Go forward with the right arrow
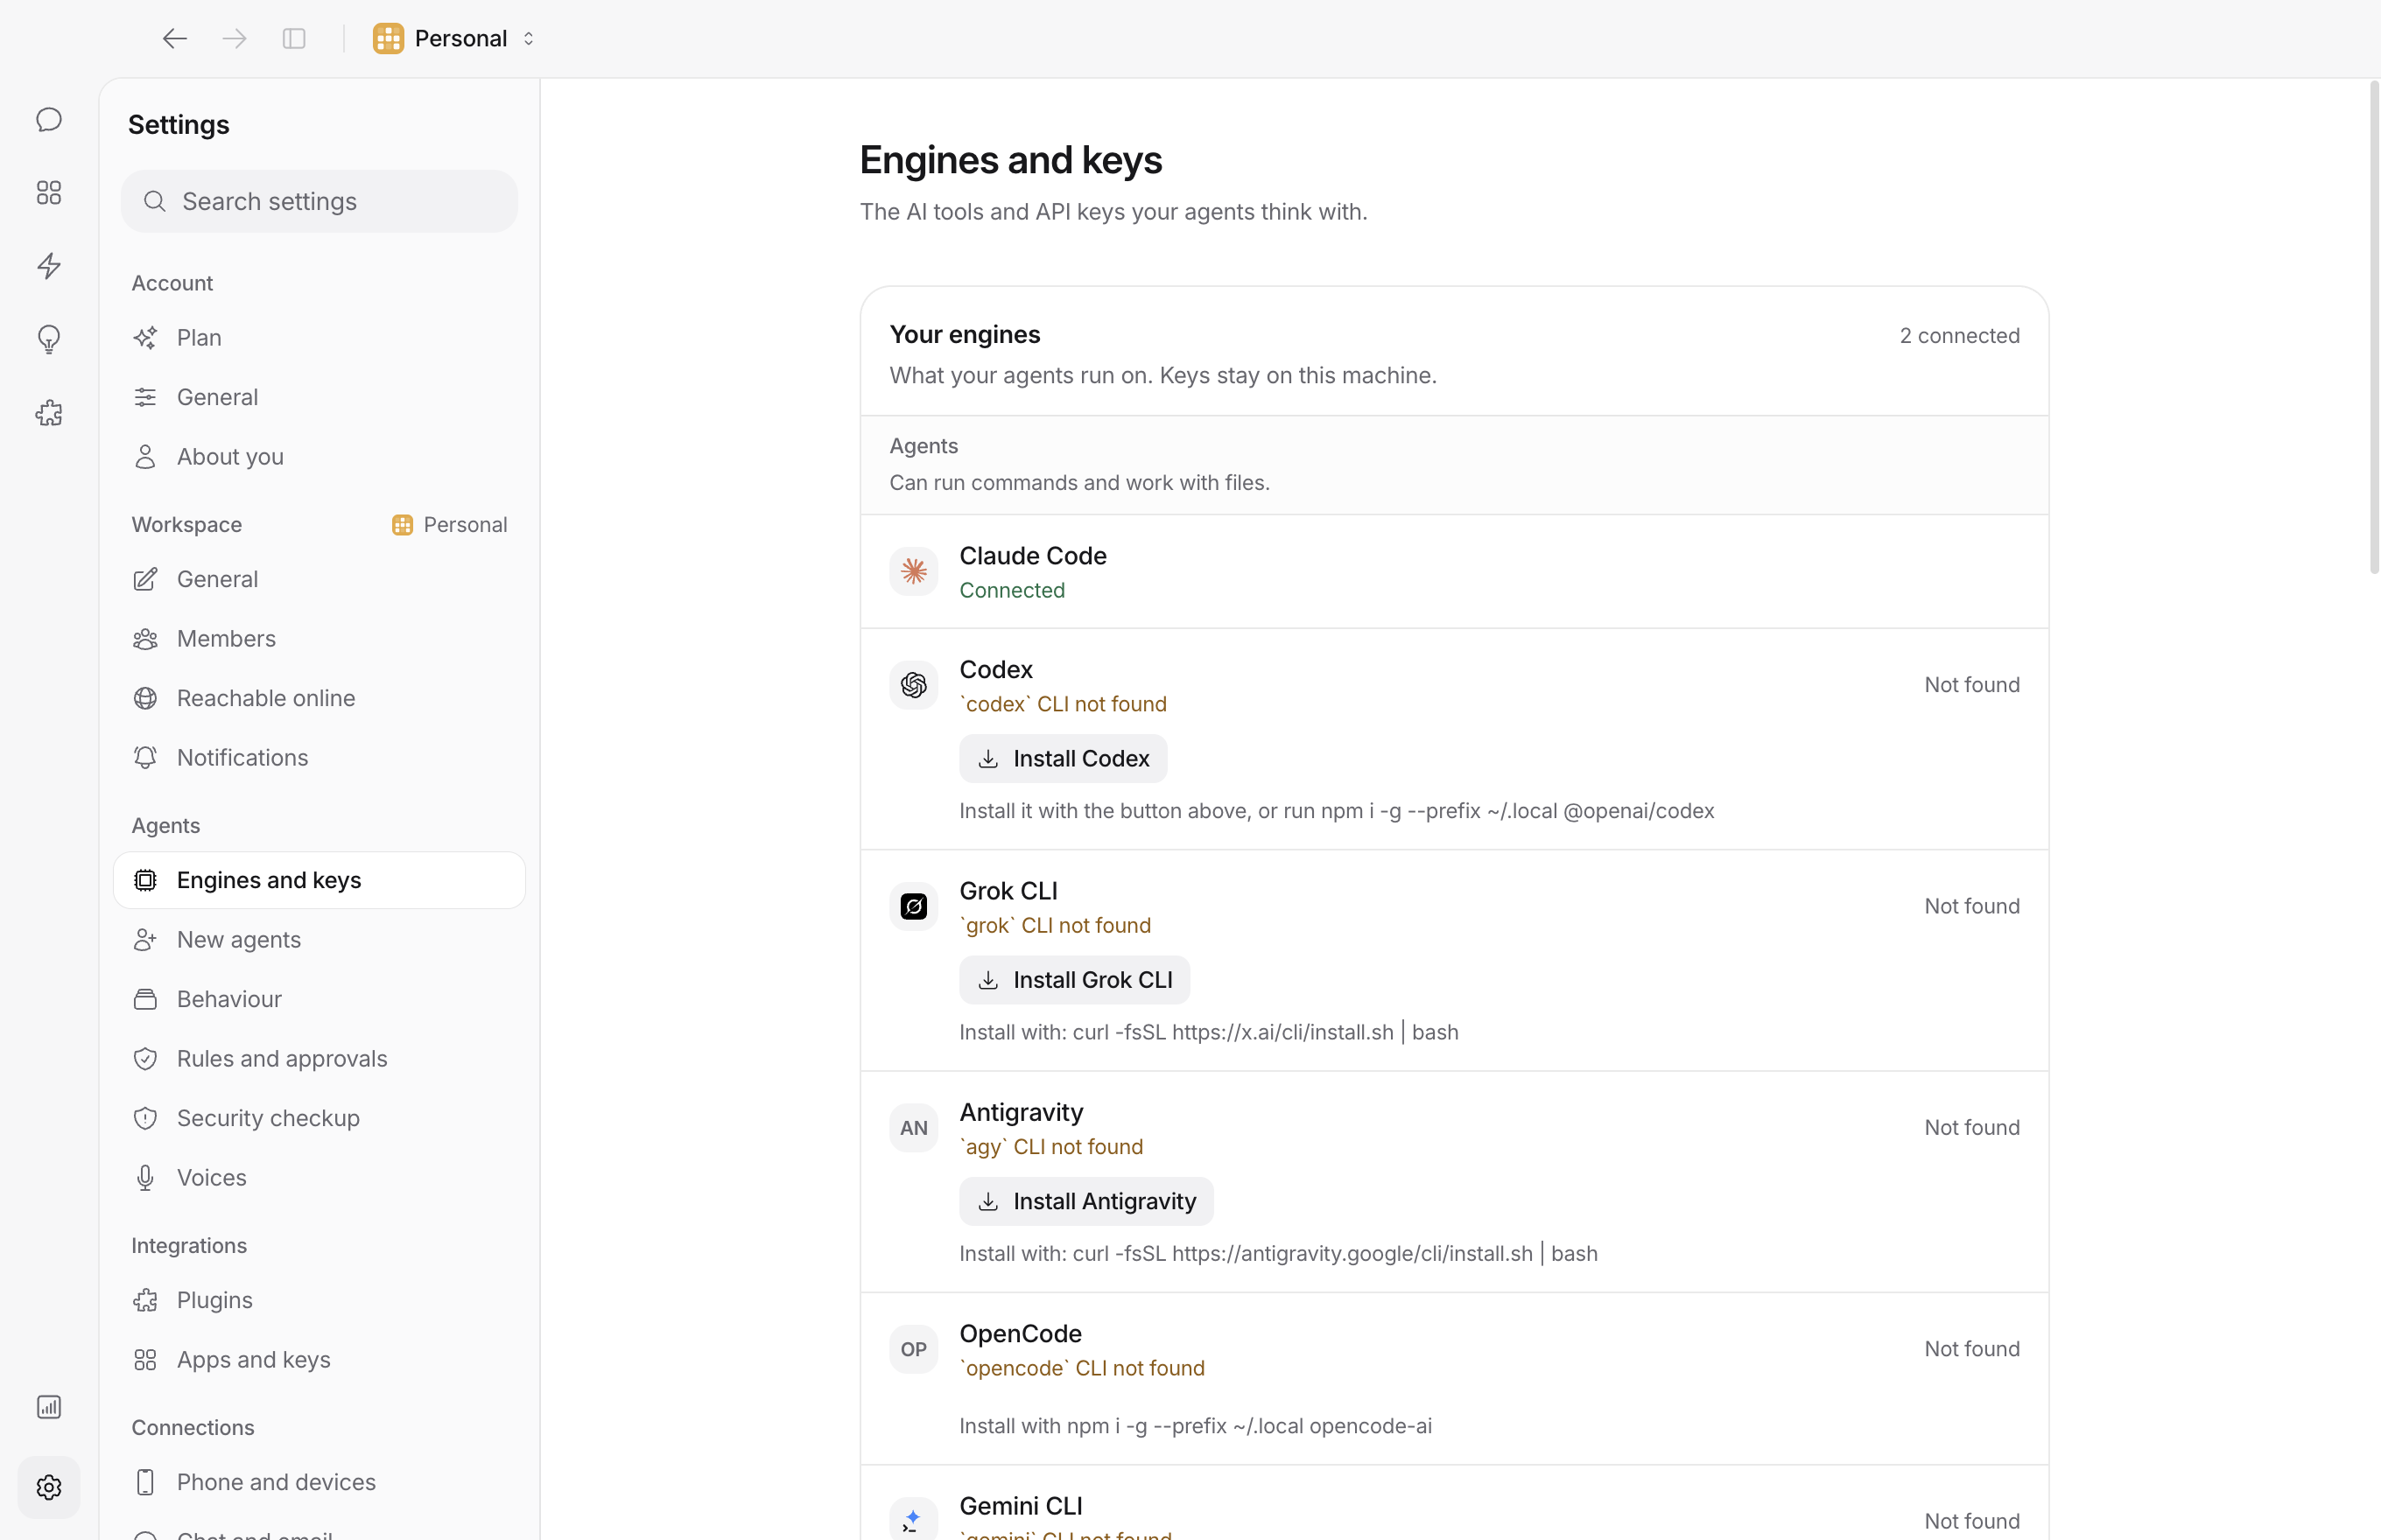 (234, 38)
